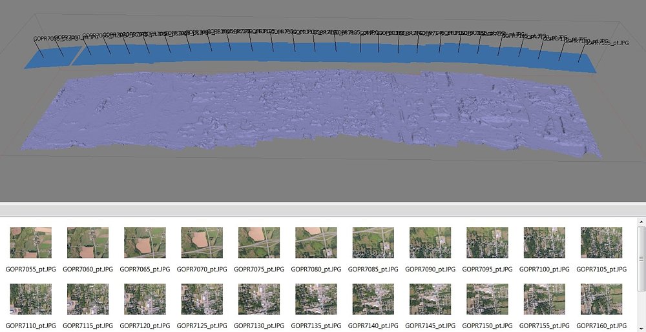Image resolution: width=646 pixels, height=332 pixels.
Task: Click the GOPR7070_pt.JPG thumbnail image
Action: [x=202, y=242]
